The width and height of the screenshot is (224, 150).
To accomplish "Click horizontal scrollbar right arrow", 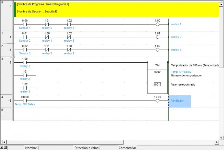I will 217,142.
